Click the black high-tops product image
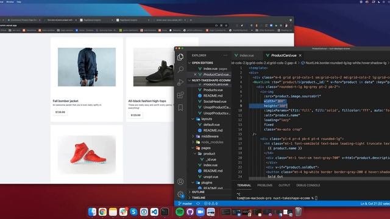 point(154,67)
